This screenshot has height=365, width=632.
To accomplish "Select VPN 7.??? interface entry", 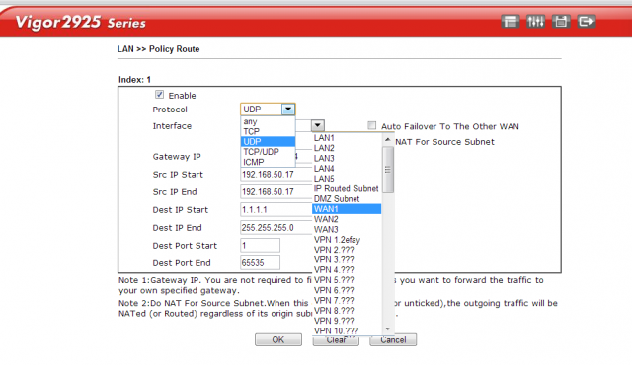I will pyautogui.click(x=347, y=300).
